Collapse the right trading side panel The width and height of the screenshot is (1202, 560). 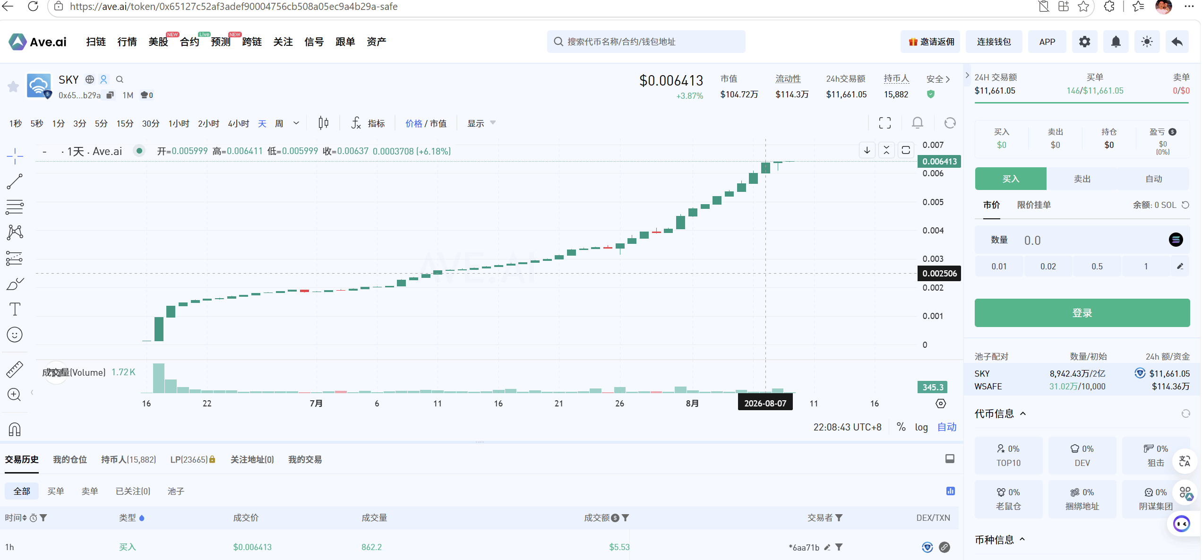[x=967, y=75]
